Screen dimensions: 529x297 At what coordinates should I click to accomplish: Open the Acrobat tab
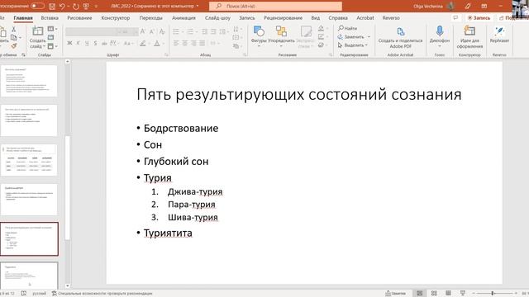(365, 18)
